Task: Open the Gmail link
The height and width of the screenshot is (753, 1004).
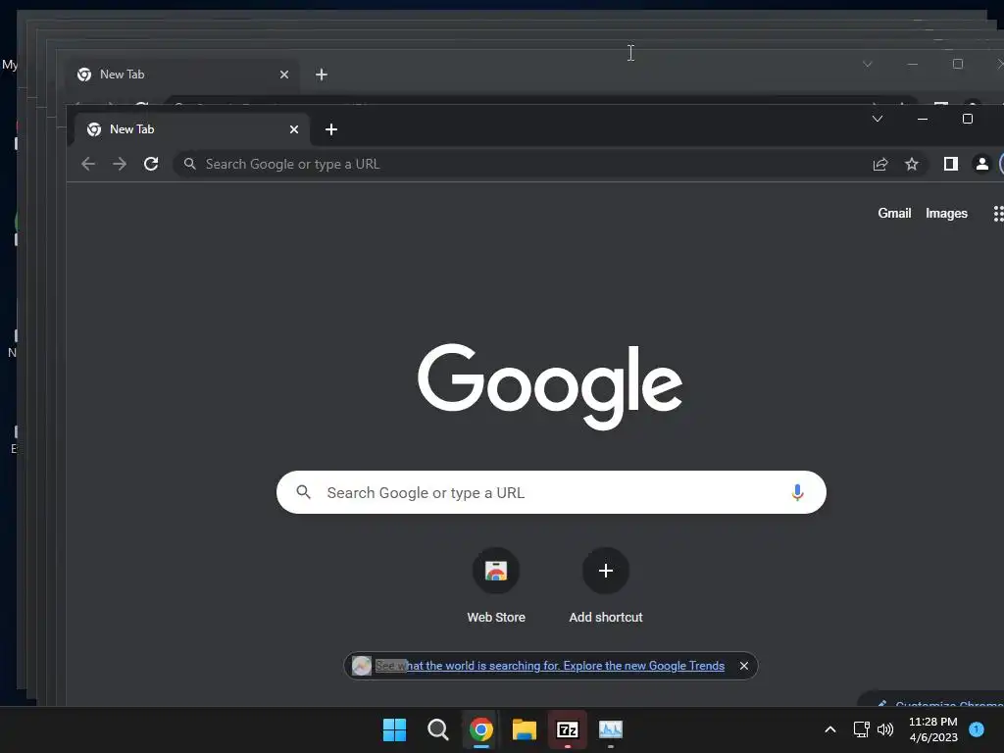Action: (894, 213)
